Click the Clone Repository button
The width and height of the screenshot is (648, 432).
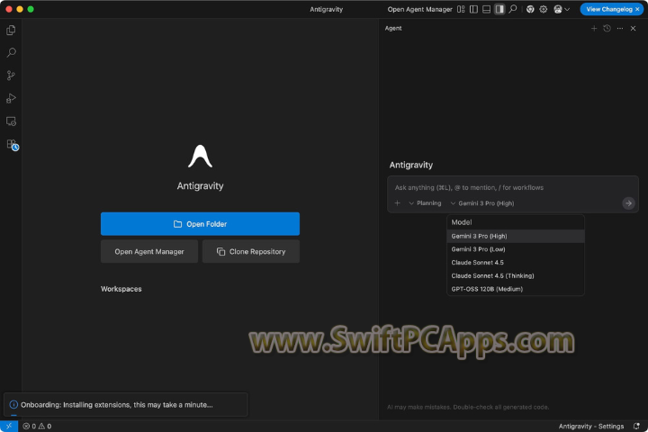click(x=251, y=251)
